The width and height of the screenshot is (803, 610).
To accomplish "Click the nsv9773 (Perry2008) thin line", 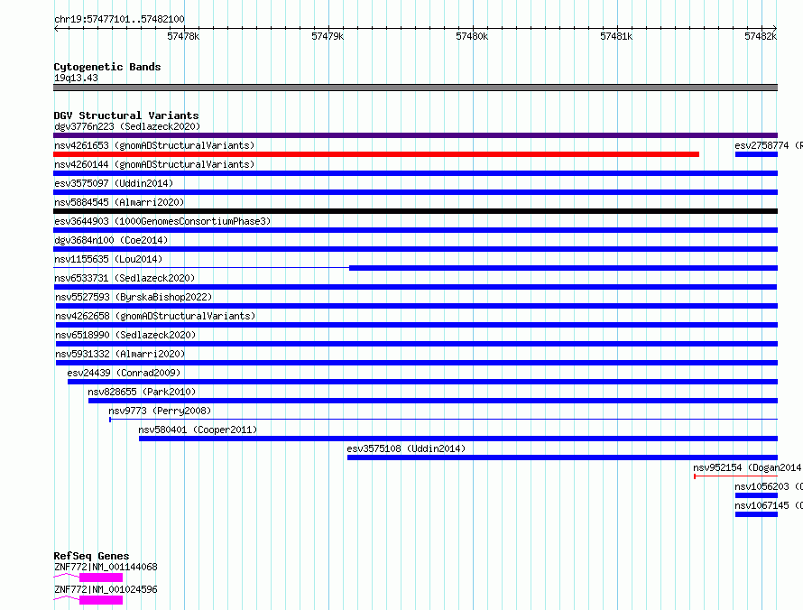I will click(444, 420).
